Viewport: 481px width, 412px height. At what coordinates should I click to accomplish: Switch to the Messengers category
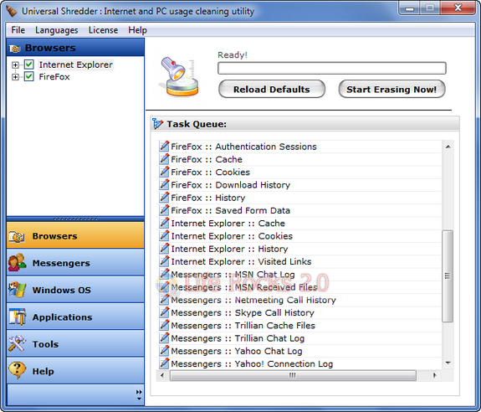coord(75,262)
